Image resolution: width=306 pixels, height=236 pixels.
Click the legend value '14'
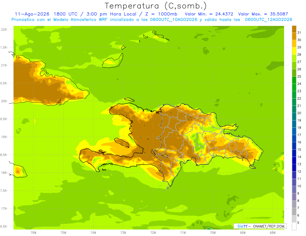(299, 157)
